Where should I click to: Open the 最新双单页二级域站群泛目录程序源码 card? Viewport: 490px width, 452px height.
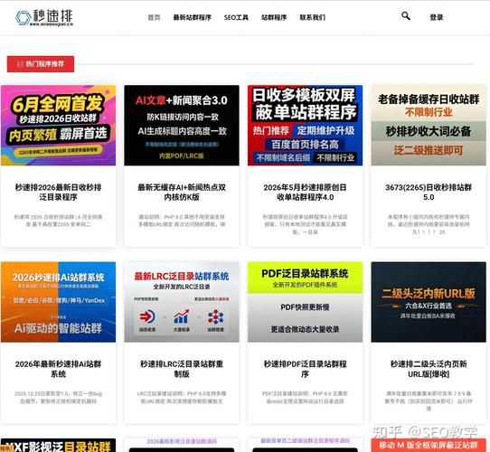(305, 445)
